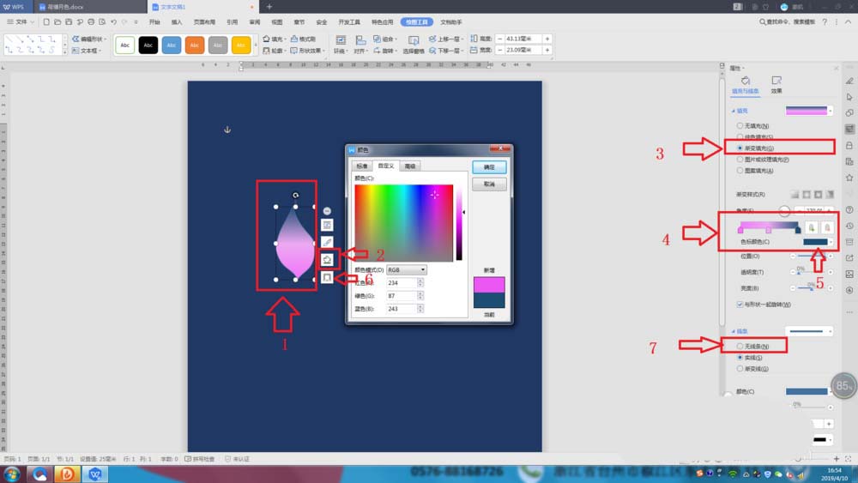
Task: Toggle 与形状一起旋转 rotate with shape checkbox
Action: point(740,305)
